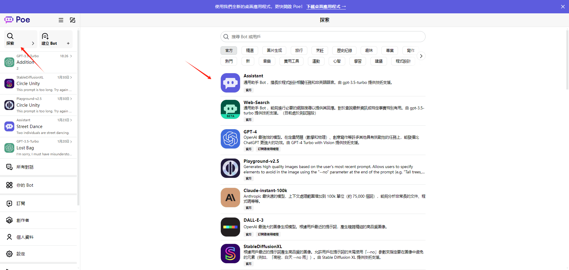569x270 pixels.
Task: Open the Playground-v2.5 bot icon in list
Action: click(x=230, y=168)
